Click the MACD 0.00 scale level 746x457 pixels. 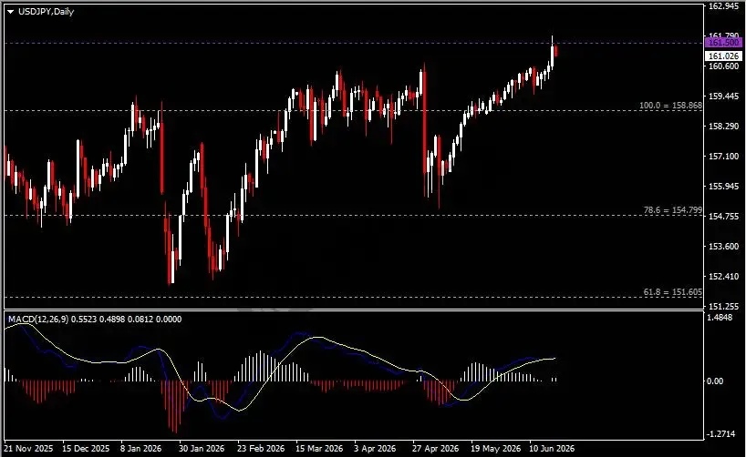click(x=715, y=381)
